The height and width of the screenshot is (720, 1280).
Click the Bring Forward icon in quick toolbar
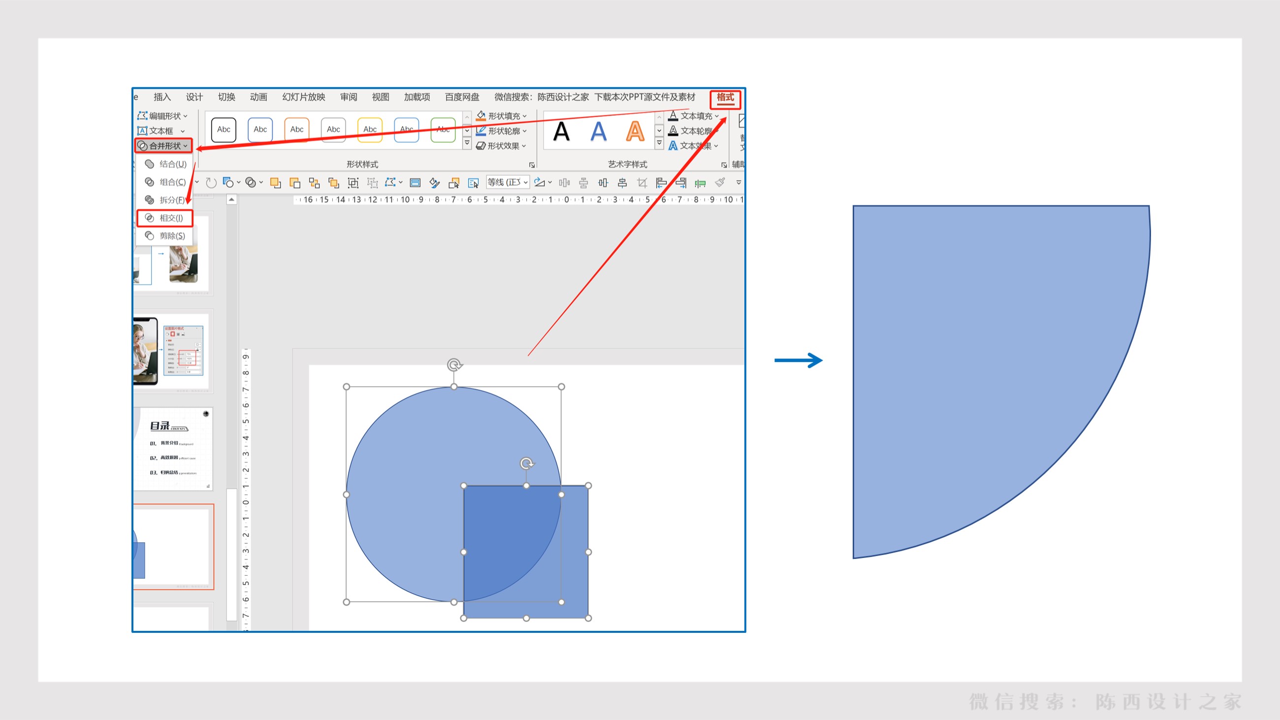tap(275, 183)
